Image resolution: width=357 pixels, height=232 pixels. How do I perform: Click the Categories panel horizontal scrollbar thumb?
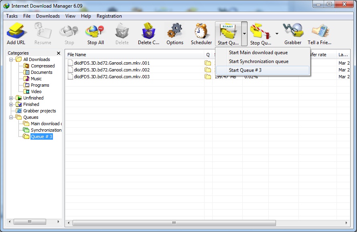[30, 222]
